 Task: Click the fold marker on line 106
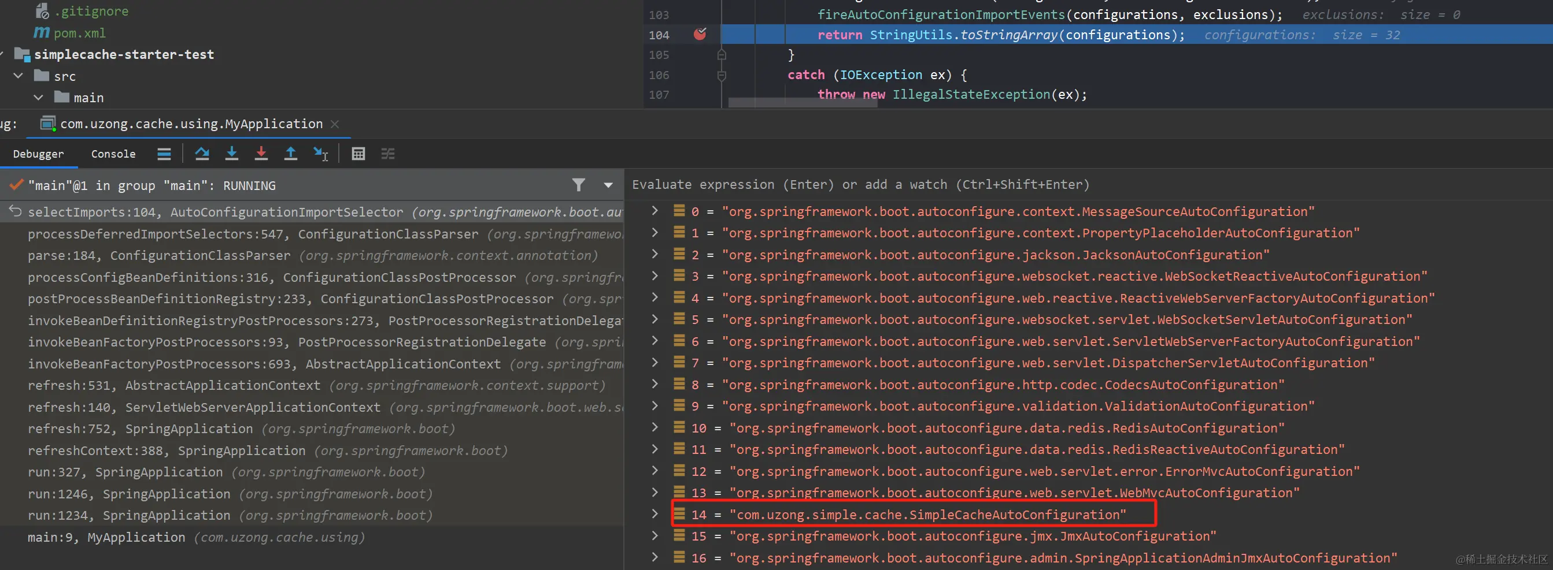722,75
